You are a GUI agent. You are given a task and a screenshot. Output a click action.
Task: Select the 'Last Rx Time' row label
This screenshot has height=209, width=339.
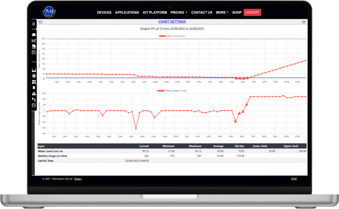click(x=46, y=161)
